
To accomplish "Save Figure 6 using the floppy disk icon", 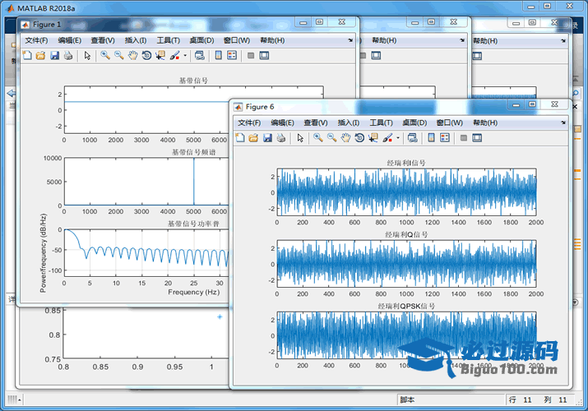I will point(267,138).
